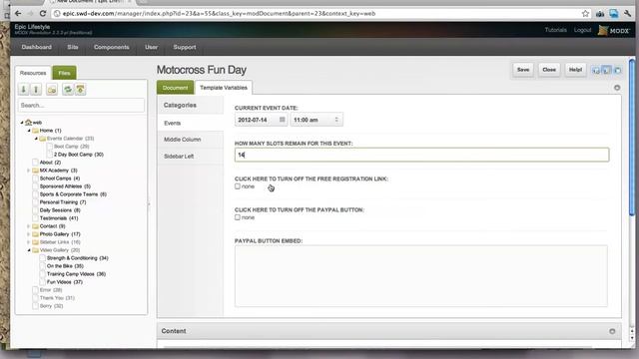Click the Events Calendar folder icon
Screen dimensions: 639x359
click(42, 139)
